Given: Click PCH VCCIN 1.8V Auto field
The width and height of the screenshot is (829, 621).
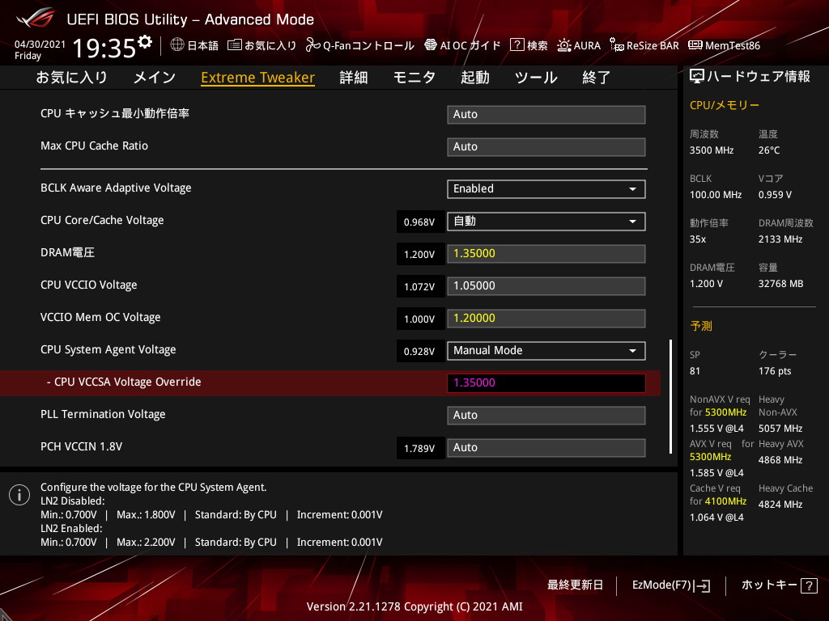Looking at the screenshot, I should click(x=546, y=448).
